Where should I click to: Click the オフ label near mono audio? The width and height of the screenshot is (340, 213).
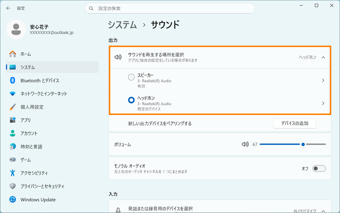point(305,168)
